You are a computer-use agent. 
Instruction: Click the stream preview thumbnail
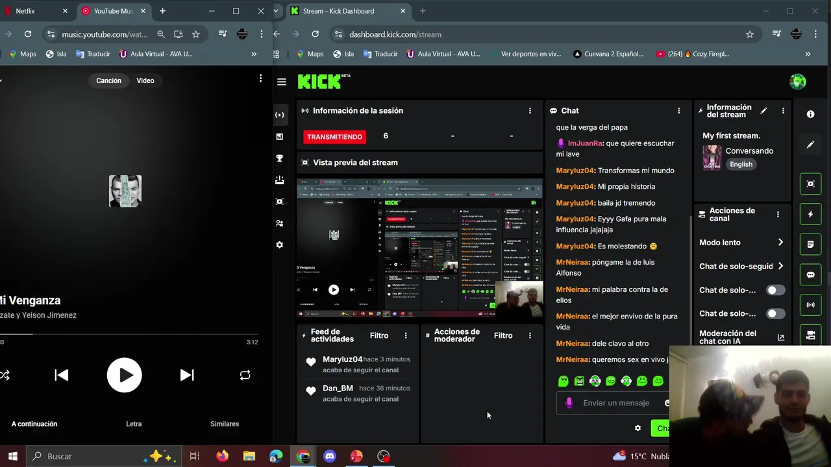[420, 248]
